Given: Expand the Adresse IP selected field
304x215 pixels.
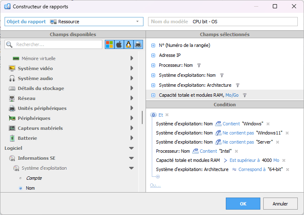Looking at the screenshot, I should tap(153, 55).
